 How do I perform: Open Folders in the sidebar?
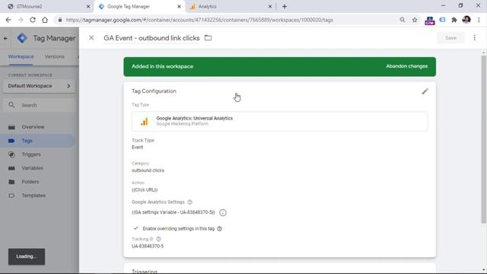coord(30,182)
